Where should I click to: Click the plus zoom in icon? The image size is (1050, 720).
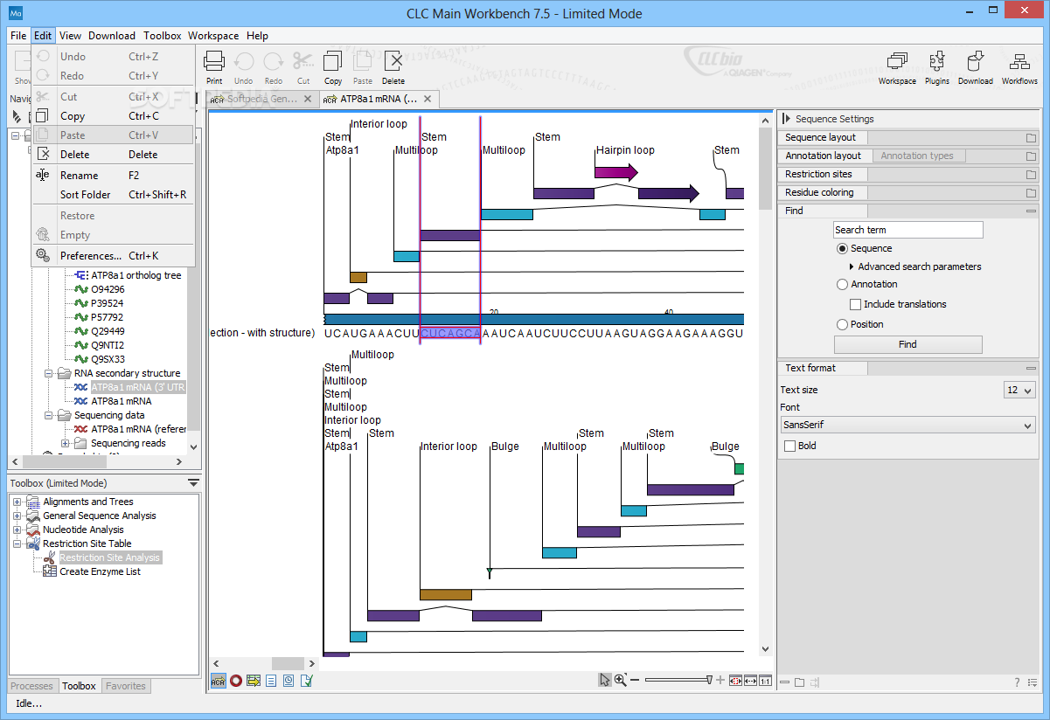720,680
